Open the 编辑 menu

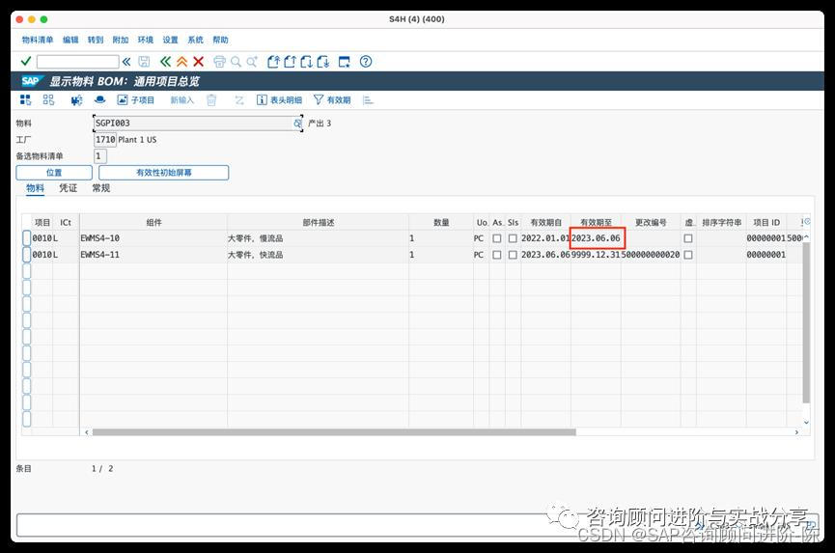(x=70, y=40)
